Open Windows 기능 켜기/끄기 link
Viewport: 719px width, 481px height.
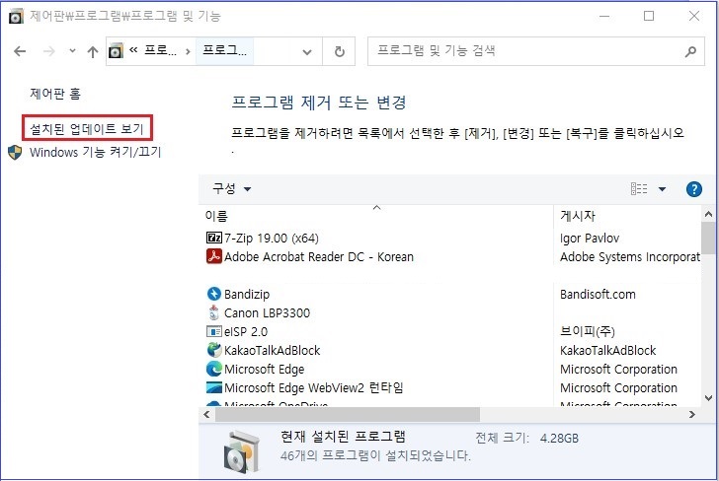pyautogui.click(x=96, y=152)
